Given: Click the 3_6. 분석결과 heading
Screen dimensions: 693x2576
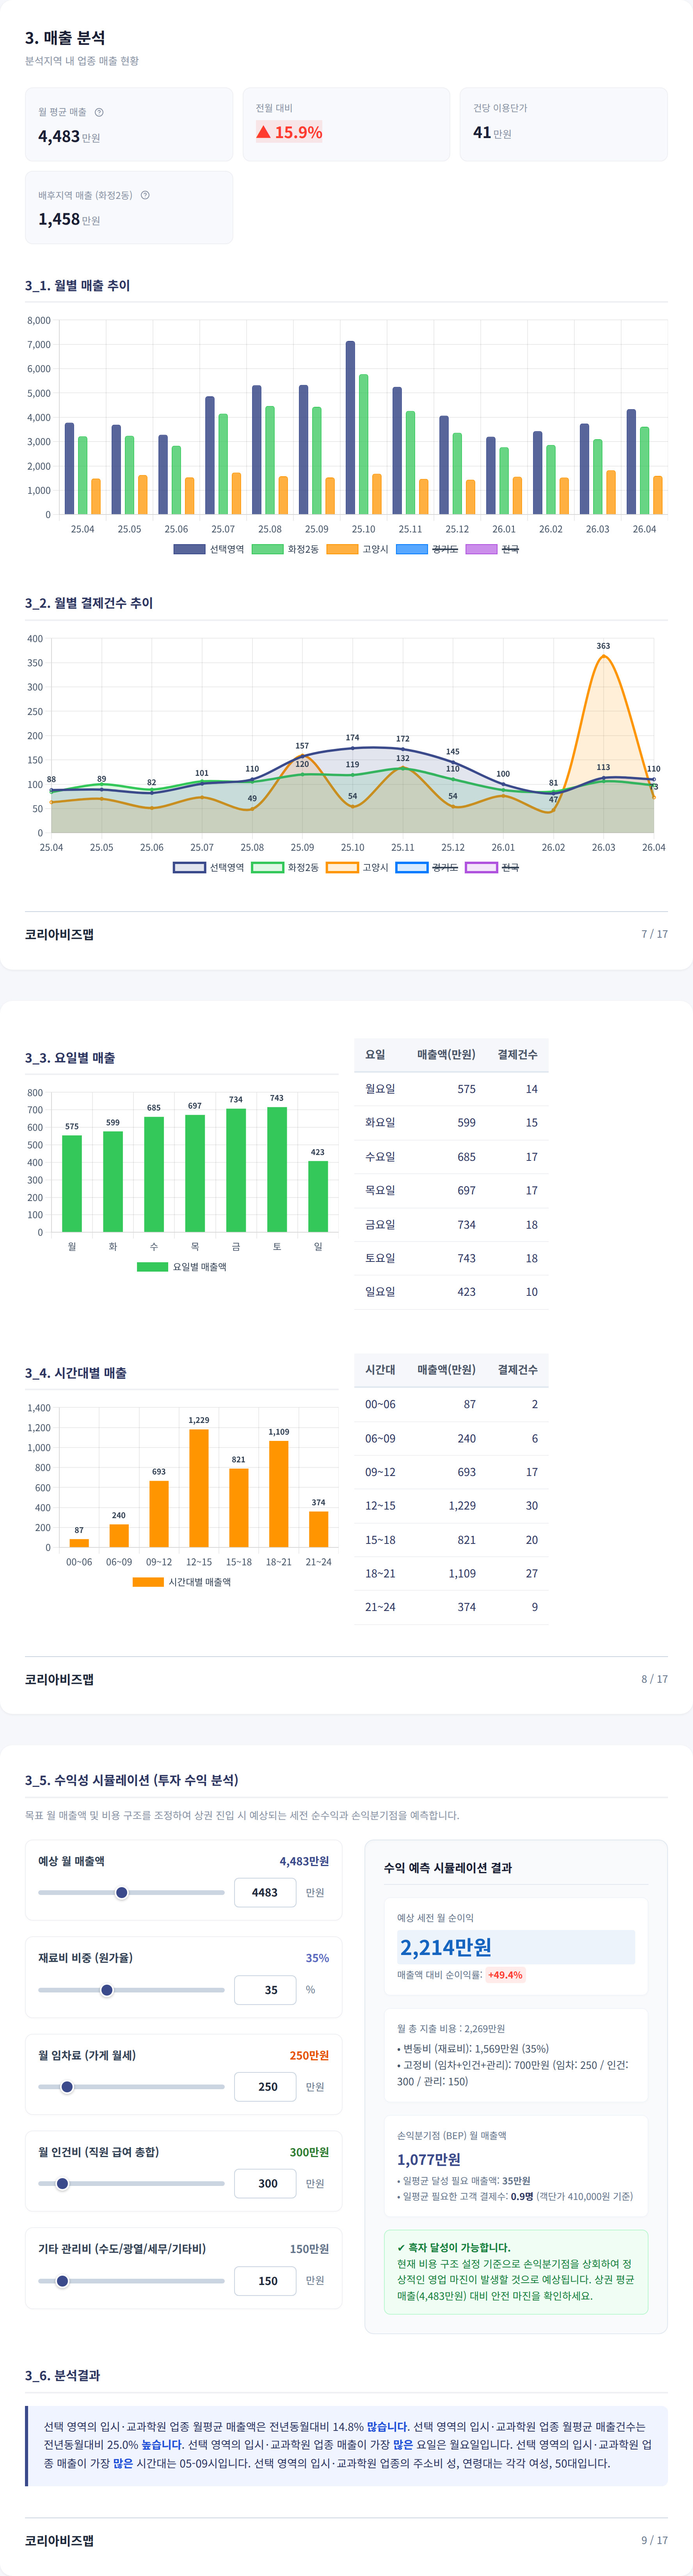Looking at the screenshot, I should [x=62, y=2375].
